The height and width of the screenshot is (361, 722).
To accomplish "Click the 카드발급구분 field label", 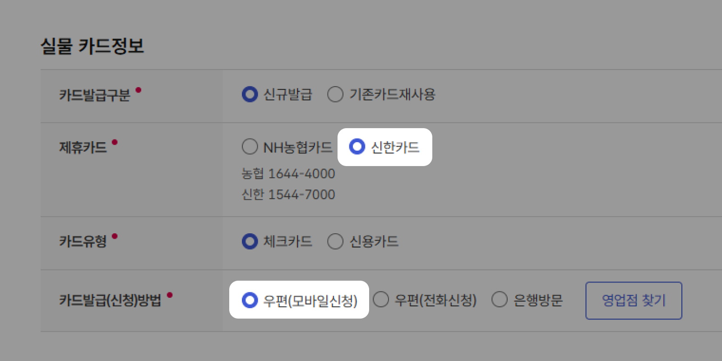I will [95, 95].
